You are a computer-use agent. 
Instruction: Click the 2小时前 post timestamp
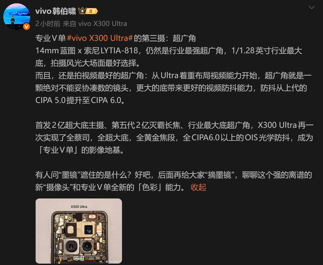point(48,24)
